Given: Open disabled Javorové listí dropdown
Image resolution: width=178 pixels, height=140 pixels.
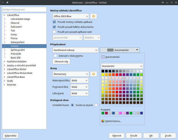Looking at the screenshot, I should 68,38.
